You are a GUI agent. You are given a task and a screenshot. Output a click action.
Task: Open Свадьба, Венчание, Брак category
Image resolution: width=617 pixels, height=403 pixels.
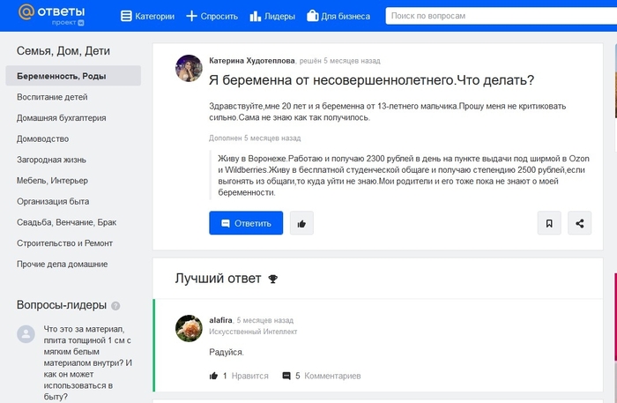point(66,222)
